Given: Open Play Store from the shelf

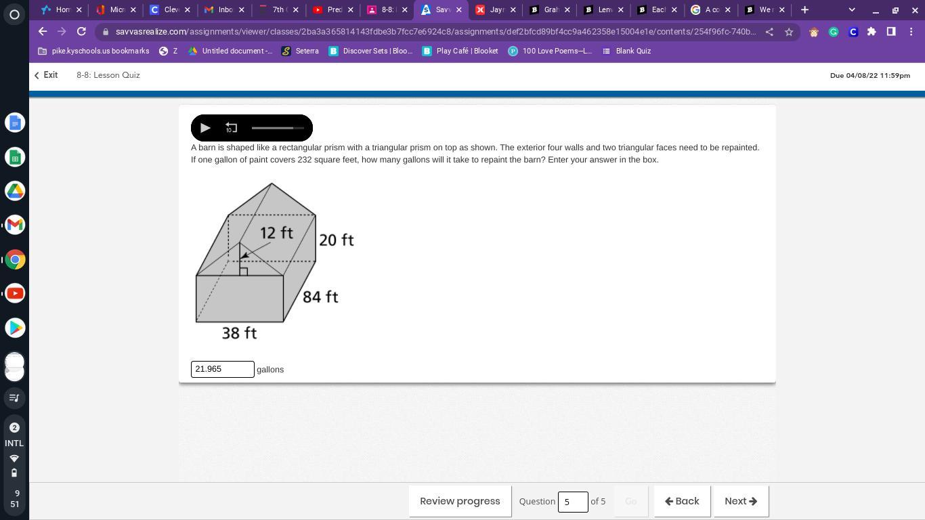Looking at the screenshot, I should (15, 328).
